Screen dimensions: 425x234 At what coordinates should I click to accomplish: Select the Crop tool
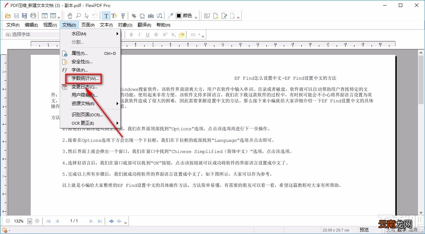point(134,16)
